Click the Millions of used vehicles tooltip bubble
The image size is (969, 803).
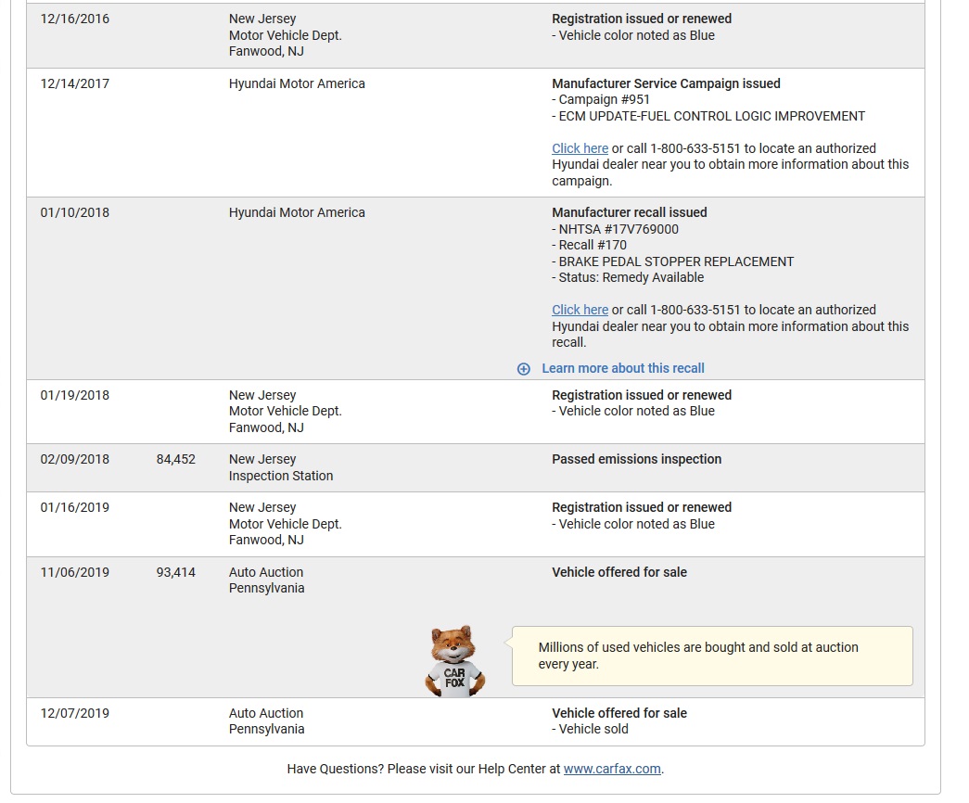(x=712, y=656)
